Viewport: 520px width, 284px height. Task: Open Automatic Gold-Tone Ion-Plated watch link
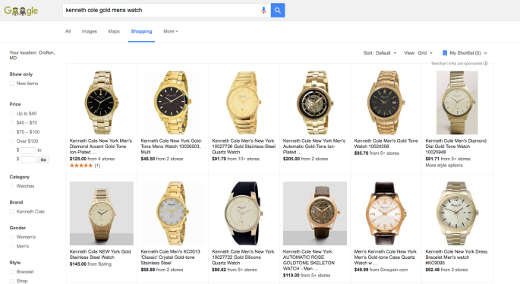click(314, 147)
